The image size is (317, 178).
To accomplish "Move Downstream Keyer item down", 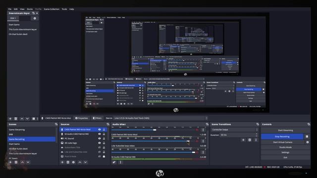I will (27, 119).
